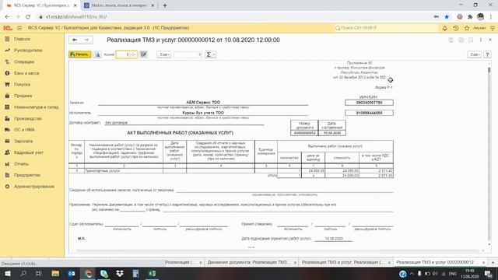The image size is (498, 280).
Task: Open the Sigma sum dropdown
Action: pos(210,54)
